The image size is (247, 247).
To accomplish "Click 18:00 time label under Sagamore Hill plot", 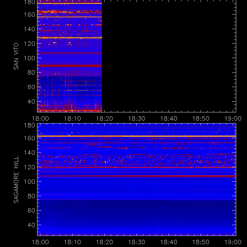I will click(40, 242).
